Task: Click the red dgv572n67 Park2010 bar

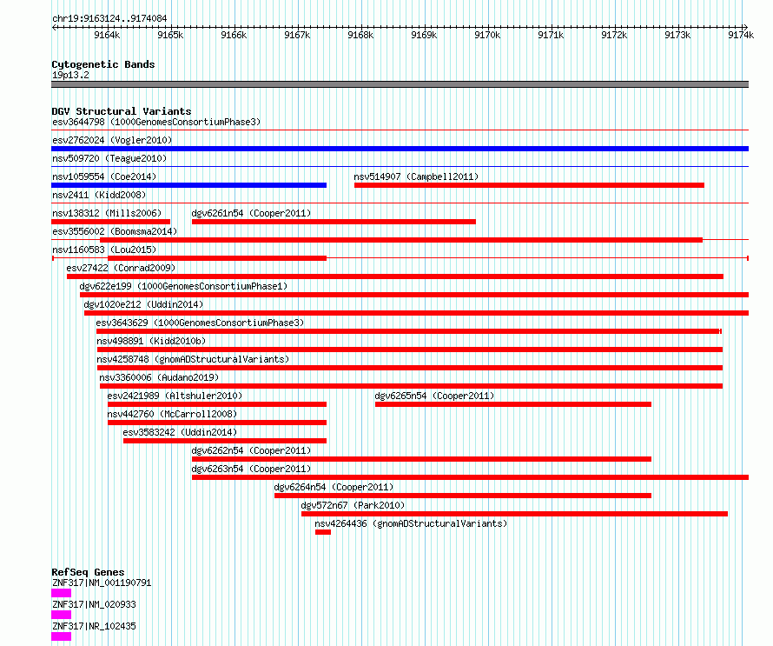Action: 515,514
